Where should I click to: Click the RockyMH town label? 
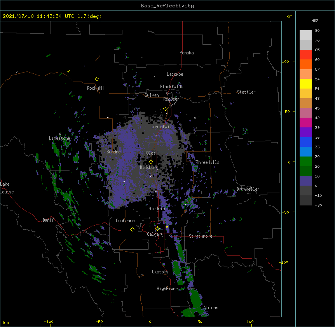(x=95, y=88)
